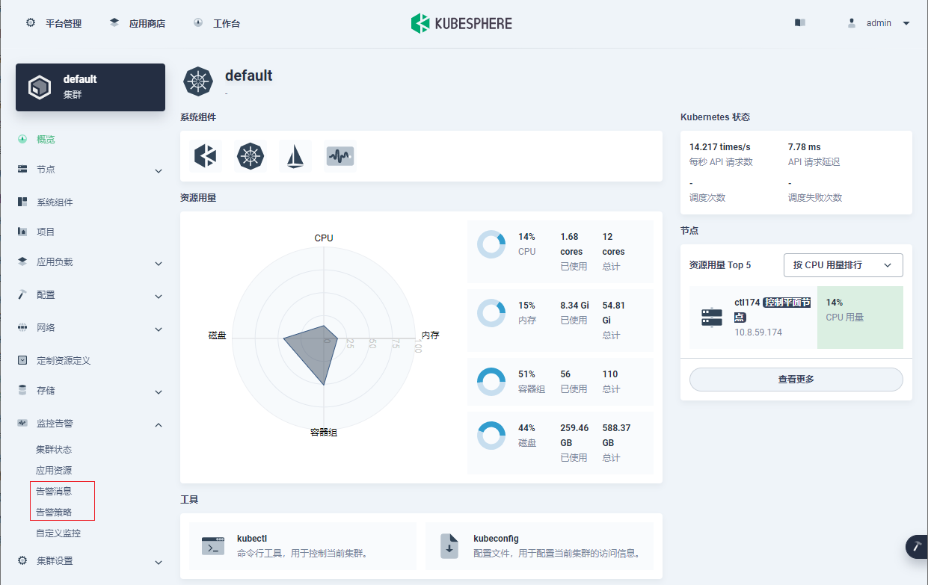Click the ctl174 server node icon
928x585 pixels.
pyautogui.click(x=712, y=317)
